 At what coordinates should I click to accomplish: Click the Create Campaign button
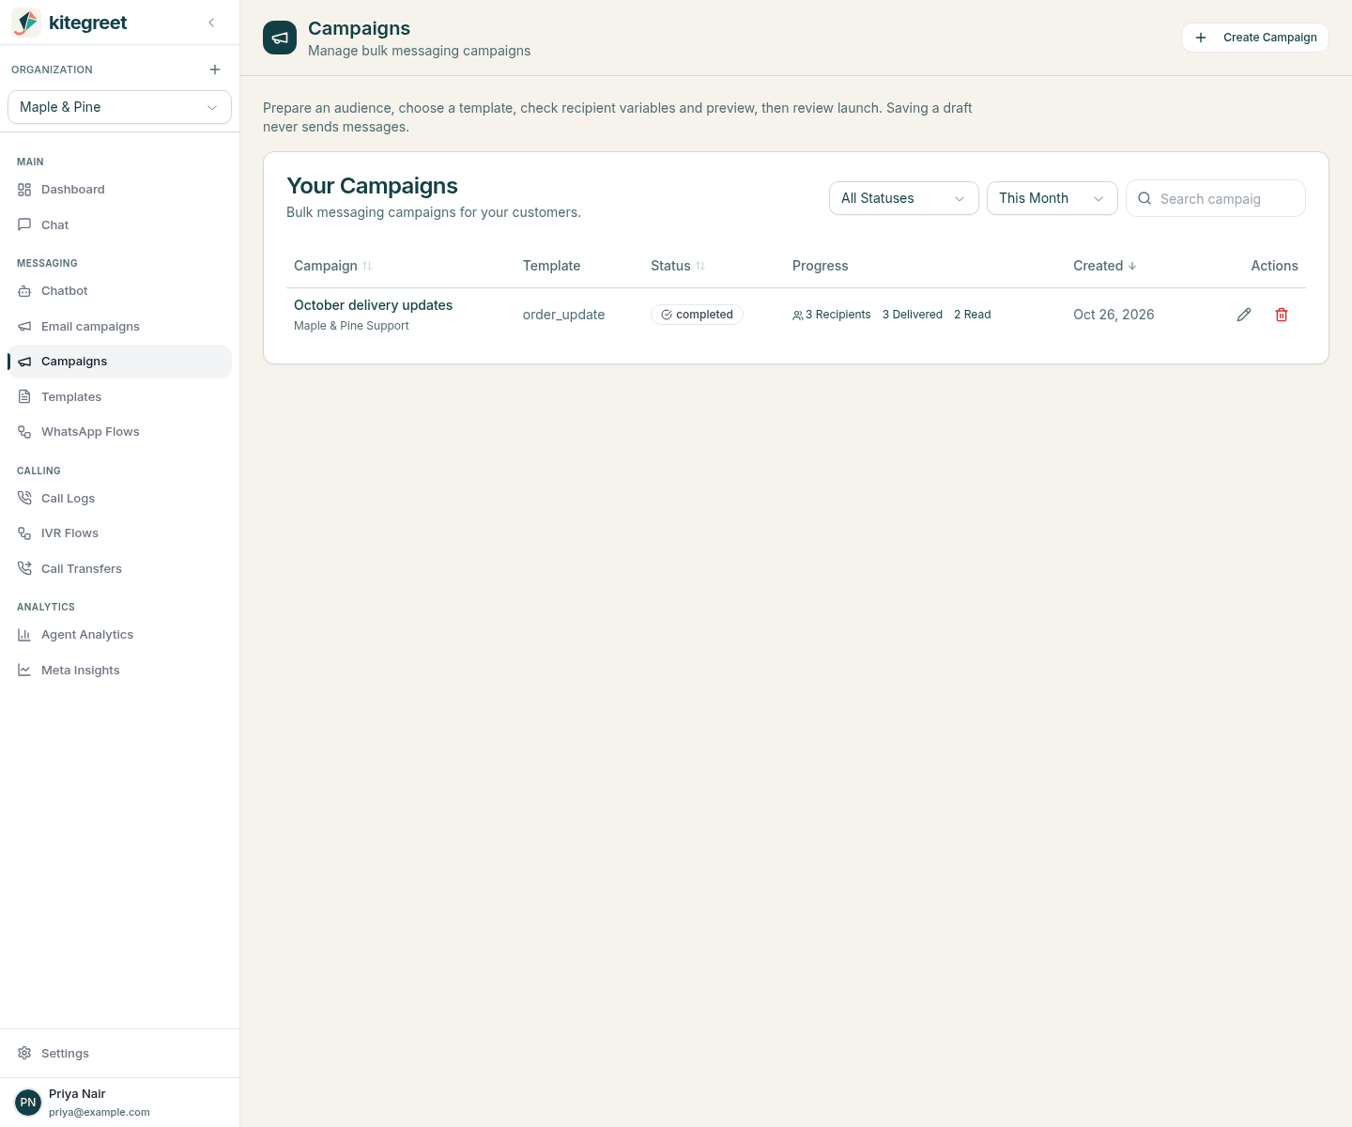[1255, 38]
